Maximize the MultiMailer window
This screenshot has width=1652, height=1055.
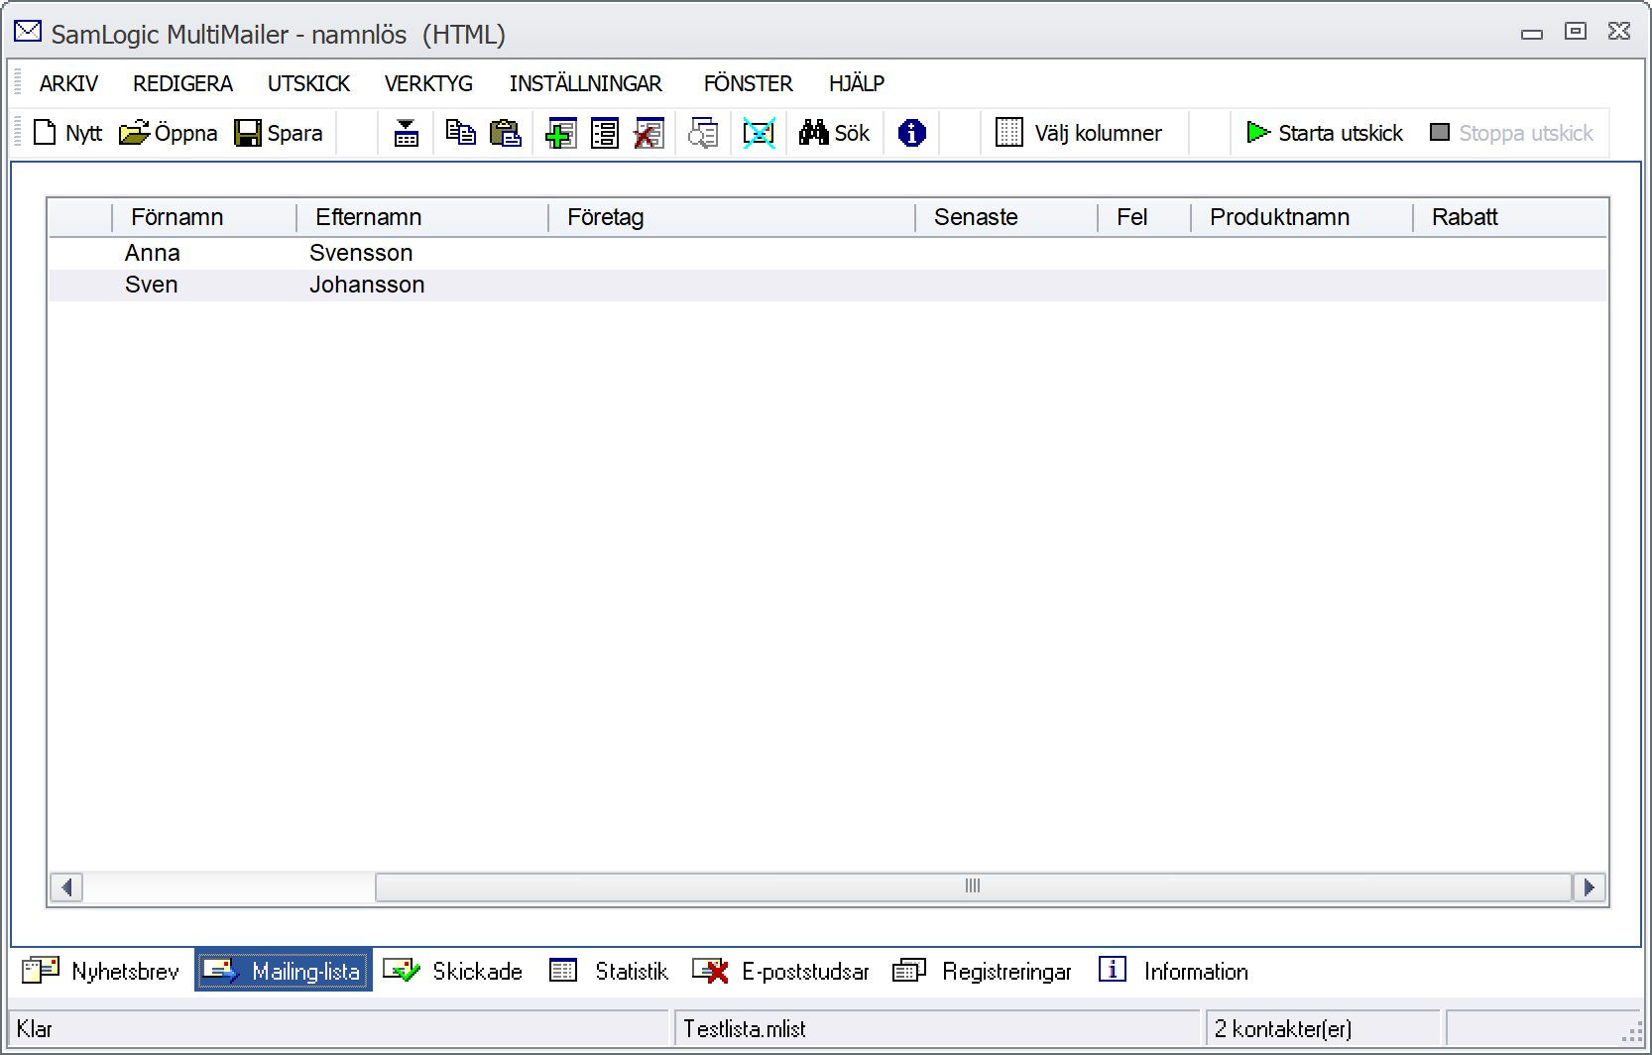pos(1576,32)
